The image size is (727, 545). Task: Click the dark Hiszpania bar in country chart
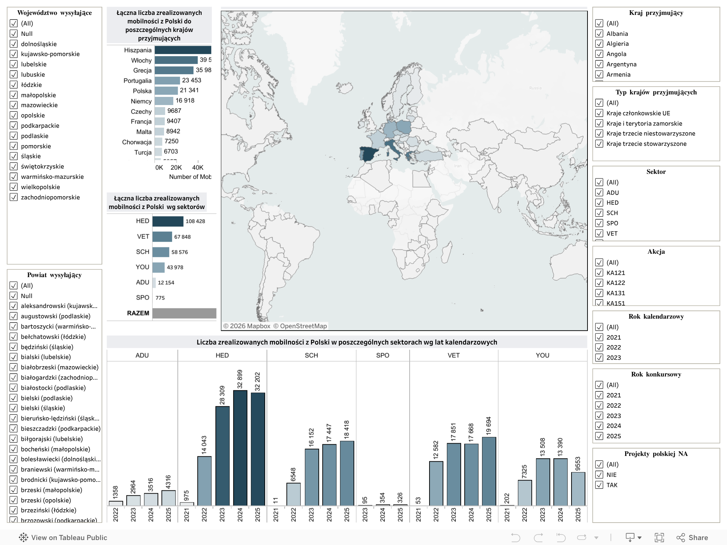[183, 50]
